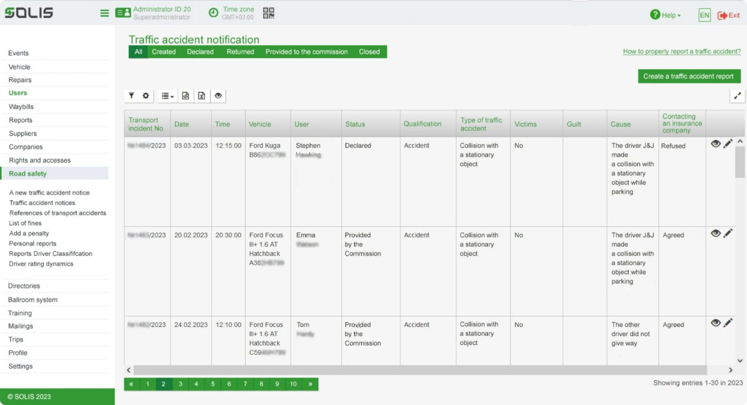The height and width of the screenshot is (405, 747).
Task: Click Create a traffic accident report button
Action: (x=689, y=76)
